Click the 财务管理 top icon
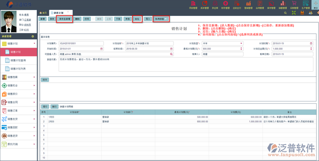Screen dimensions: 319x161 tap(226, 5)
